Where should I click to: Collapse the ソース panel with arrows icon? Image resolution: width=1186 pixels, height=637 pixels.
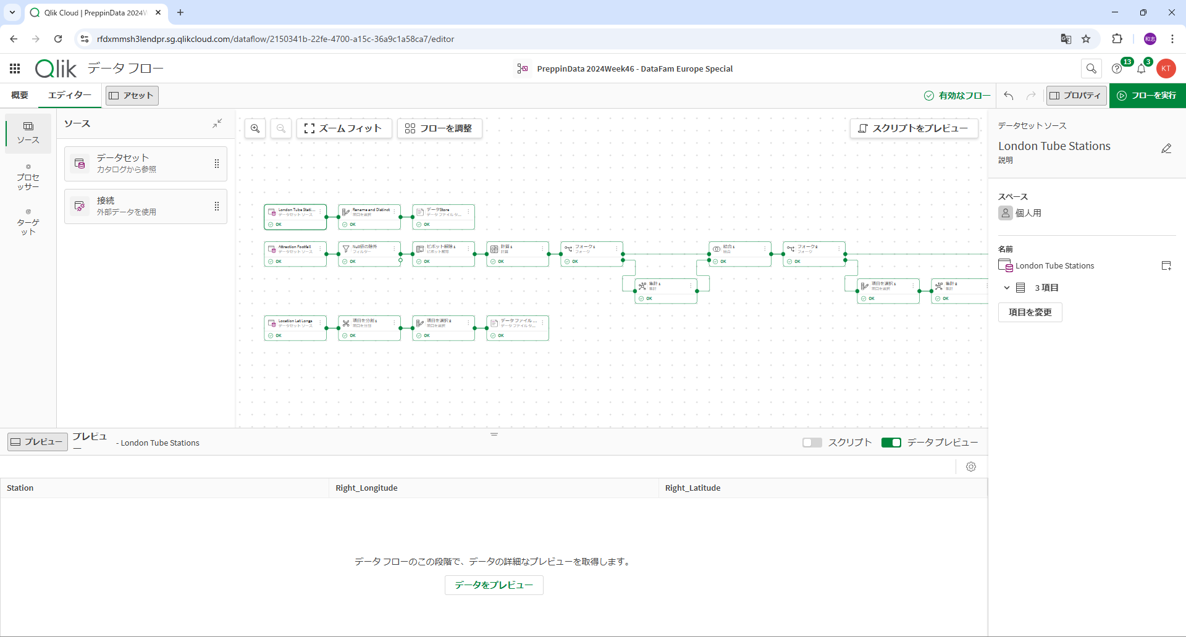[217, 123]
